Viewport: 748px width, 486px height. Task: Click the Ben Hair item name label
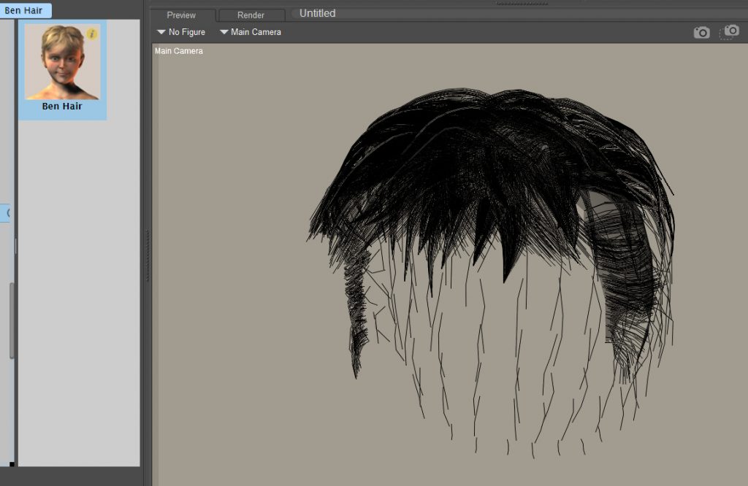tap(62, 107)
